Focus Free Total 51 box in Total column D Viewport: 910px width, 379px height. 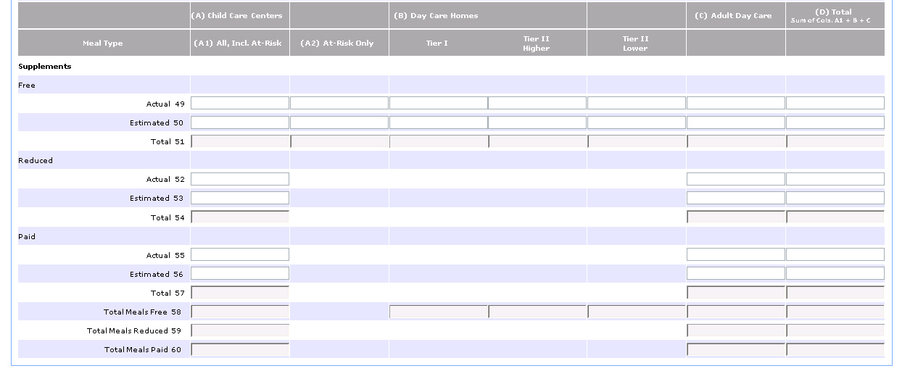835,141
